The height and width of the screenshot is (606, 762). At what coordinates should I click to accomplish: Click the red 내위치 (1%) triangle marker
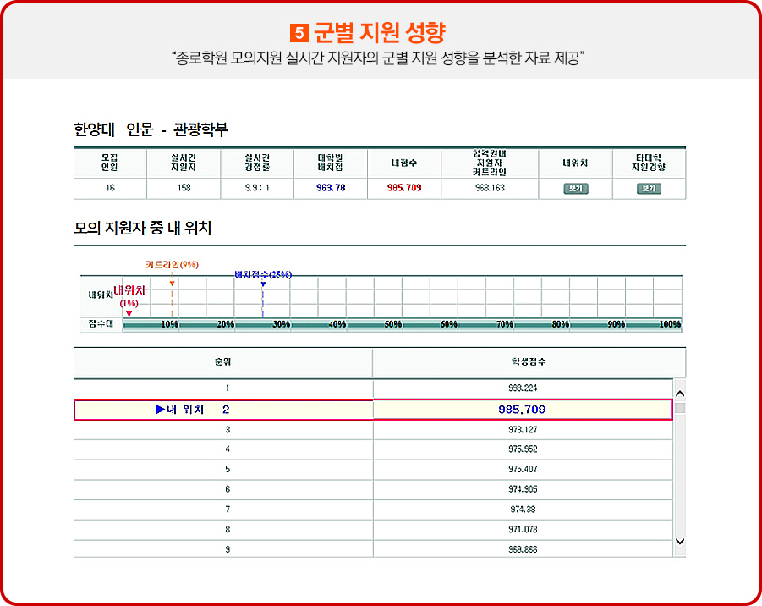pos(129,313)
